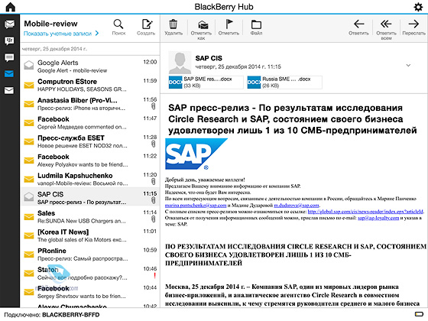428x321 pixels.
Task: Click the Mobile-review account title
Action: (x=50, y=24)
